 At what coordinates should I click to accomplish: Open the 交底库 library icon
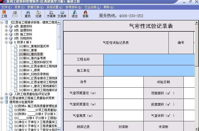point(62,14)
